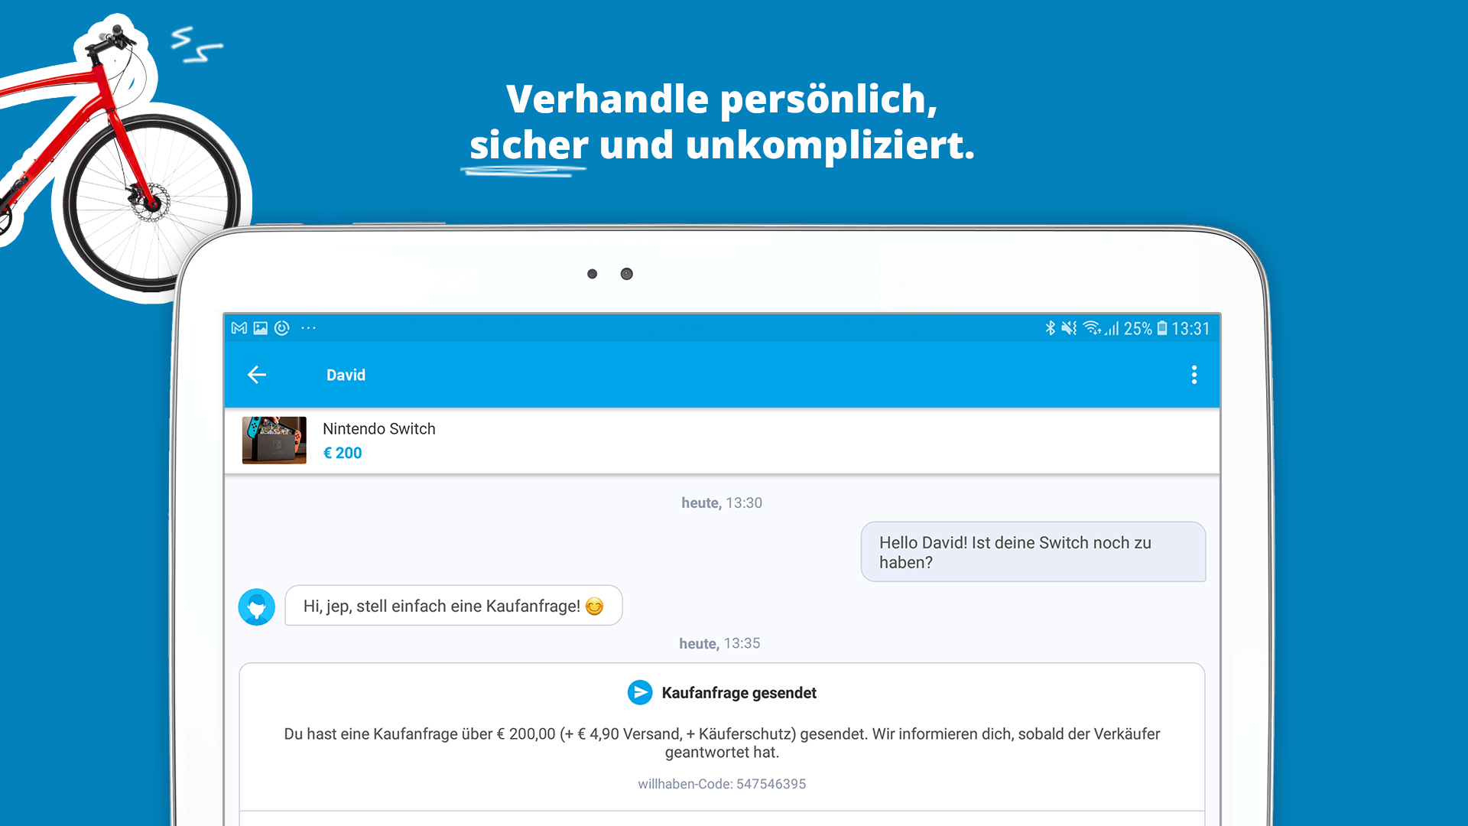Tap the € 200 price label
Image resolution: width=1468 pixels, height=826 pixels.
pos(343,453)
